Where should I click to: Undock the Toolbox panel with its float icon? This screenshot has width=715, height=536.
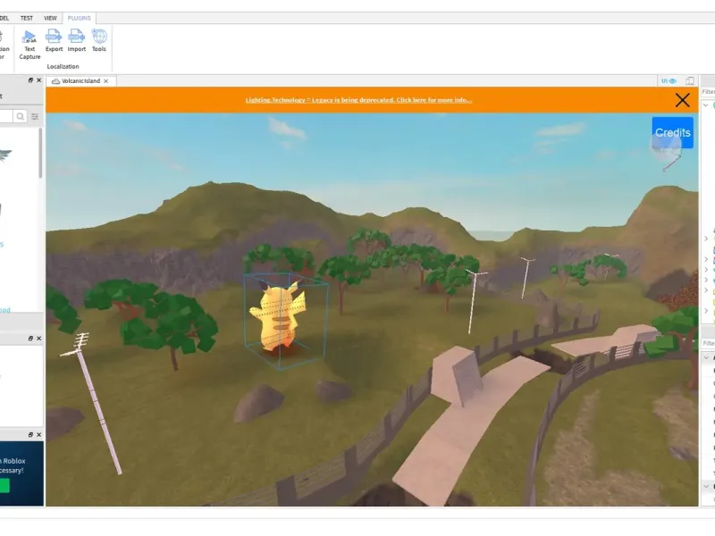[x=30, y=80]
